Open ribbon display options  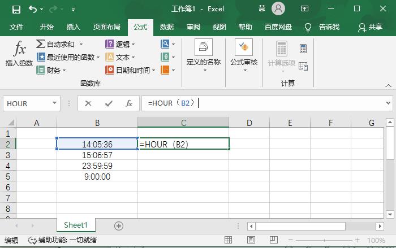click(304, 9)
